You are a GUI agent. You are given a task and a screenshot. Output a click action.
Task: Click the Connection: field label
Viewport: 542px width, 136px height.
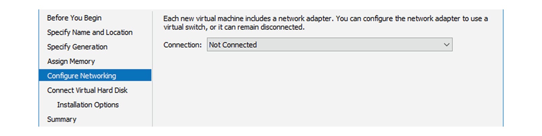pyautogui.click(x=182, y=45)
